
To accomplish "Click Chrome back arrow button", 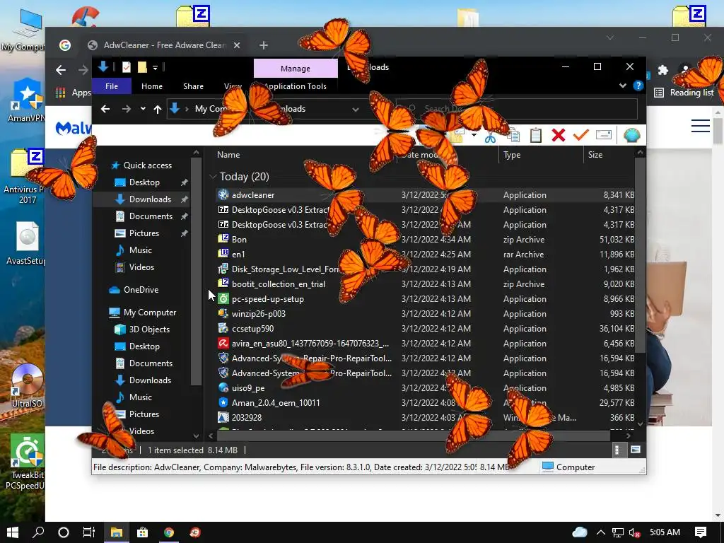I will pos(61,70).
